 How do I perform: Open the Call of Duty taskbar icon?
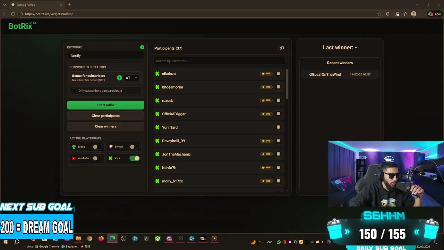coord(203,239)
